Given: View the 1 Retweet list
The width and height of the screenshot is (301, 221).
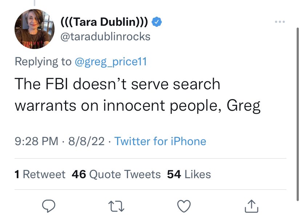Looking at the screenshot, I should tap(40, 174).
